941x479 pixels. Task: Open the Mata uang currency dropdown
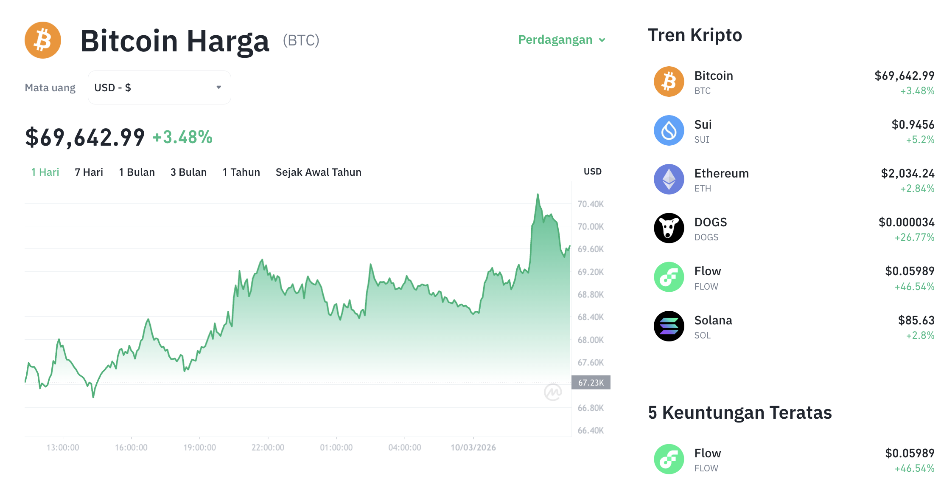[159, 87]
